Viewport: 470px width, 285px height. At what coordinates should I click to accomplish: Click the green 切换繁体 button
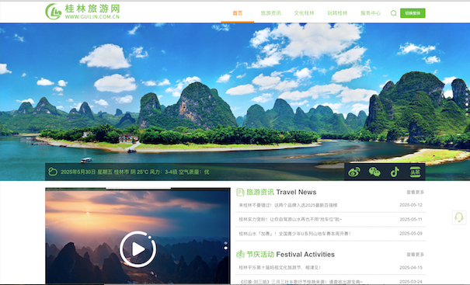(x=413, y=13)
